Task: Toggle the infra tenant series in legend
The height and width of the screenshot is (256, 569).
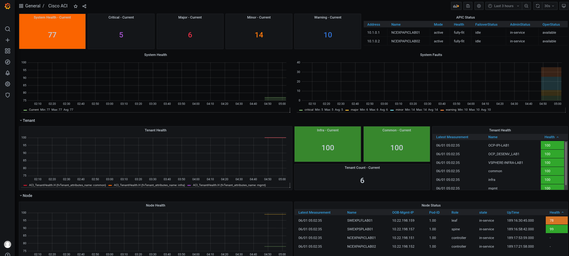Action: [149, 185]
